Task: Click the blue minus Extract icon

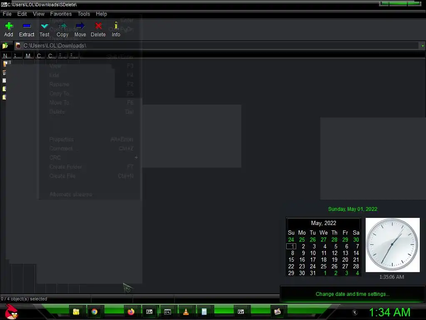Action: click(27, 26)
